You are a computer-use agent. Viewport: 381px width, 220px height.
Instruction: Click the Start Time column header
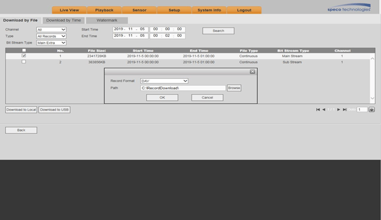pyautogui.click(x=143, y=50)
